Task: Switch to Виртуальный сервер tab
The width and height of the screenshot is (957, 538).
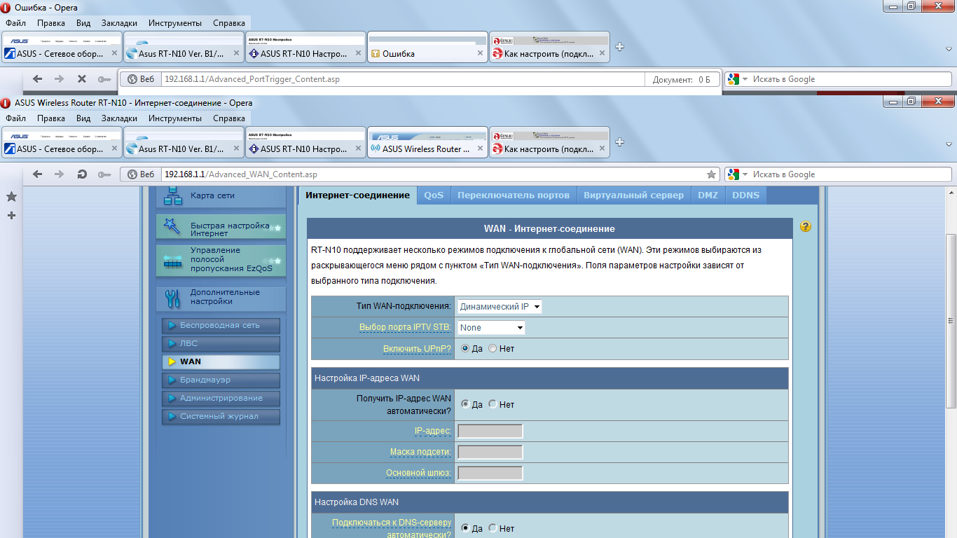Action: pos(633,195)
